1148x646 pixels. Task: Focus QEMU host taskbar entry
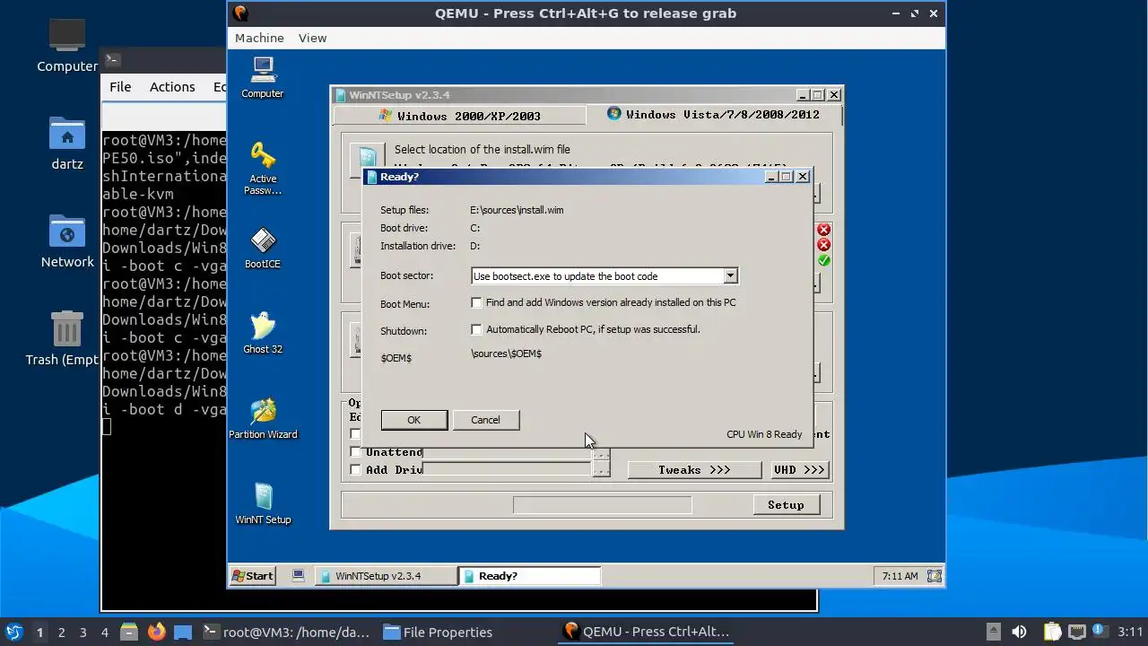[646, 632]
